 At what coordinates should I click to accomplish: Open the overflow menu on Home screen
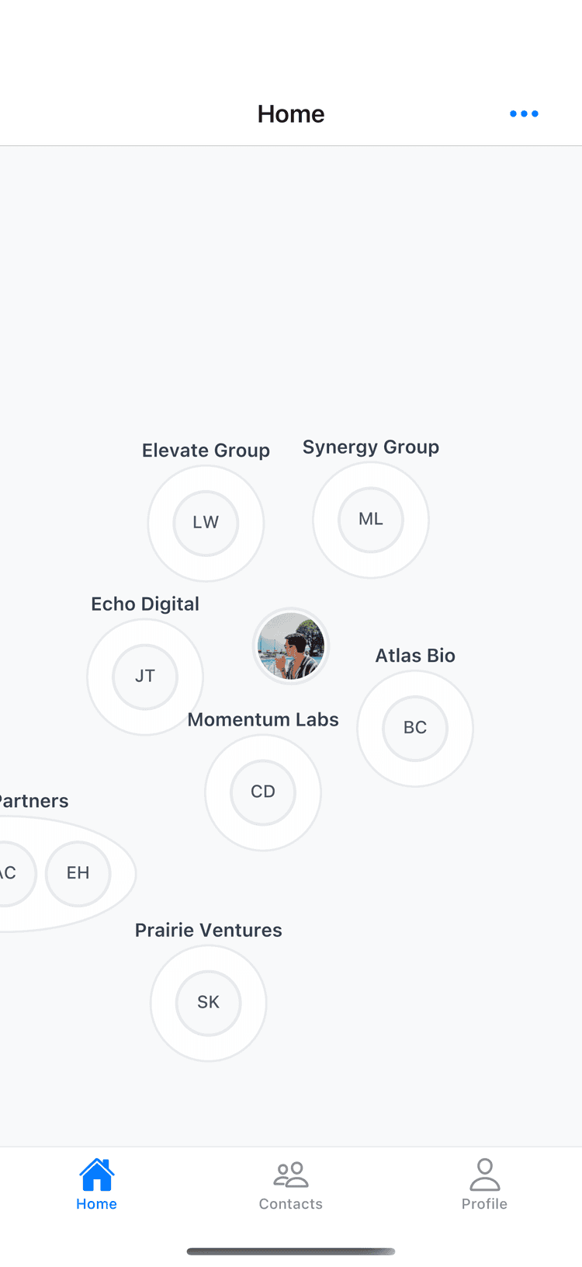click(524, 113)
